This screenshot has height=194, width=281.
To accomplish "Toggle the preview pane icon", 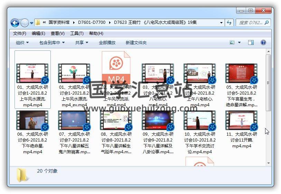I will (251, 42).
